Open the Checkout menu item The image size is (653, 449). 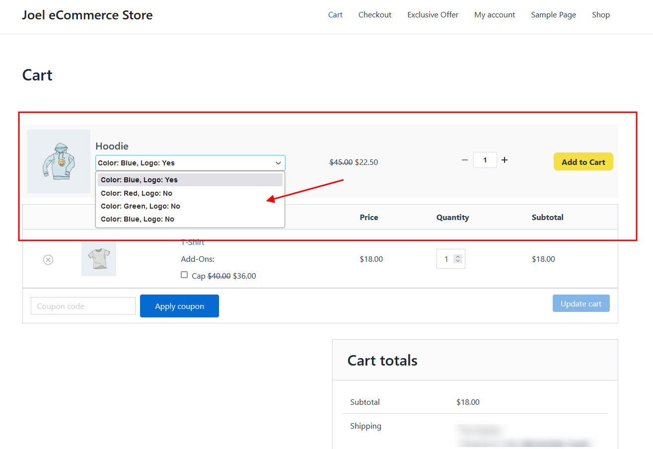[x=375, y=15]
